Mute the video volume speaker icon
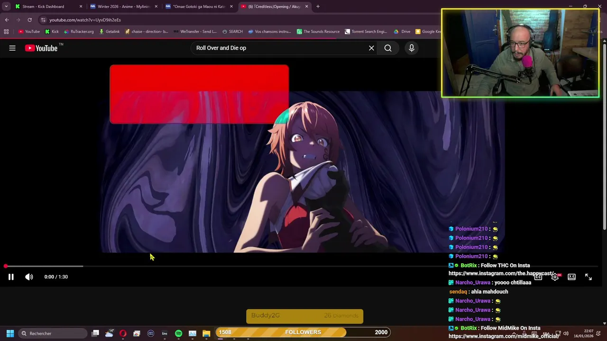Screen dimensions: 607x341 click(29, 277)
